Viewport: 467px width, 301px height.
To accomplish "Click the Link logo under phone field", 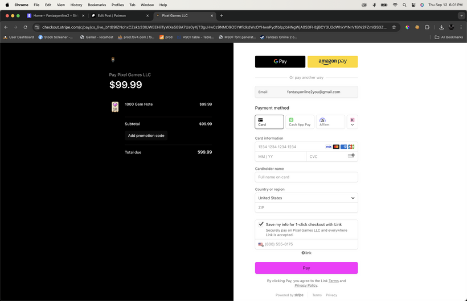I will [306, 253].
